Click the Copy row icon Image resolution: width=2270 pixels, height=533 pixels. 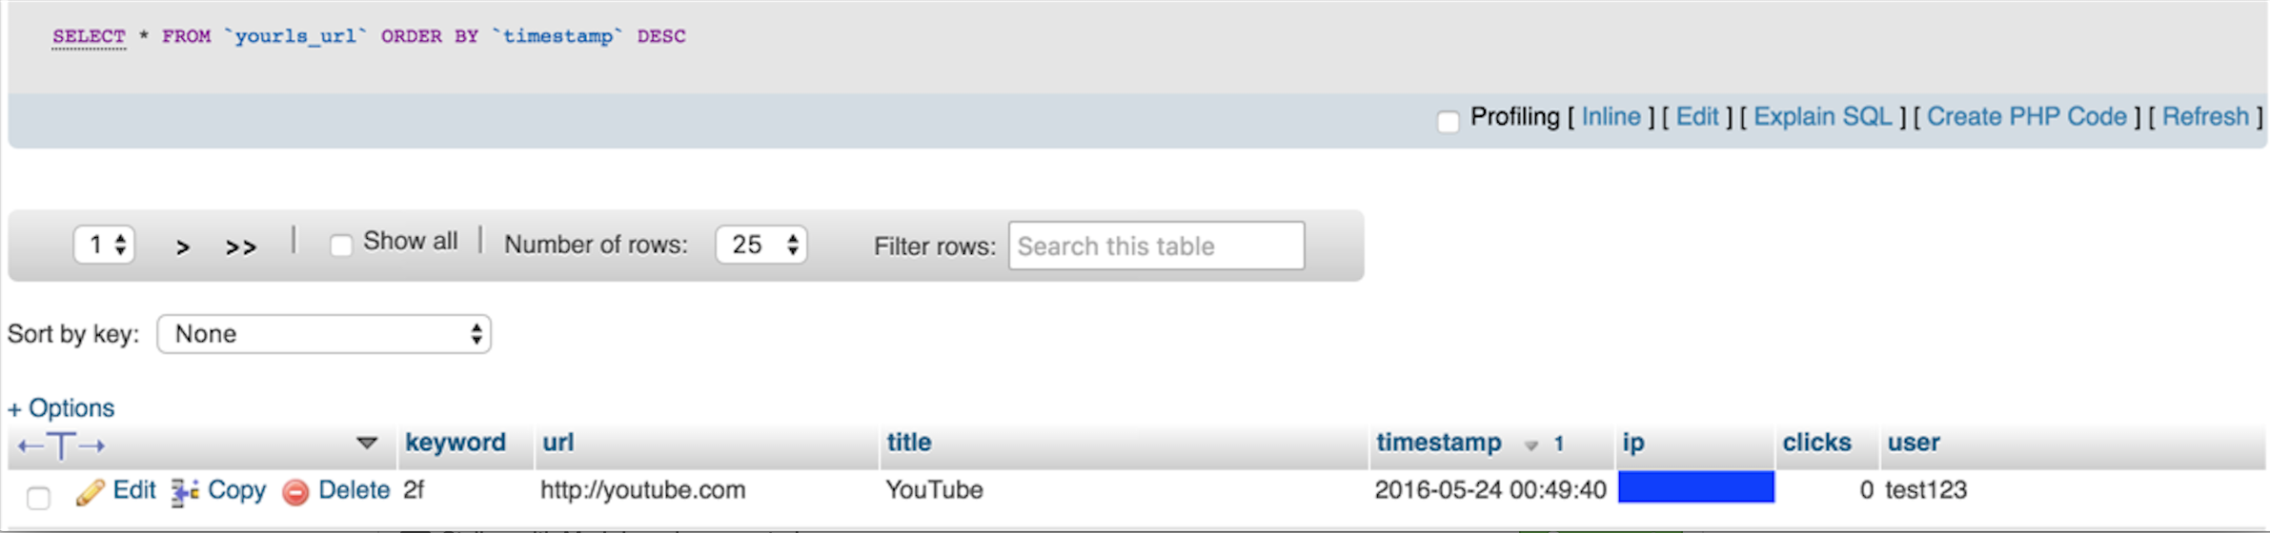(185, 492)
